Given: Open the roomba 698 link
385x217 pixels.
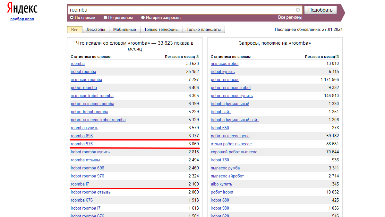Looking at the screenshot, I should click(x=82, y=136).
